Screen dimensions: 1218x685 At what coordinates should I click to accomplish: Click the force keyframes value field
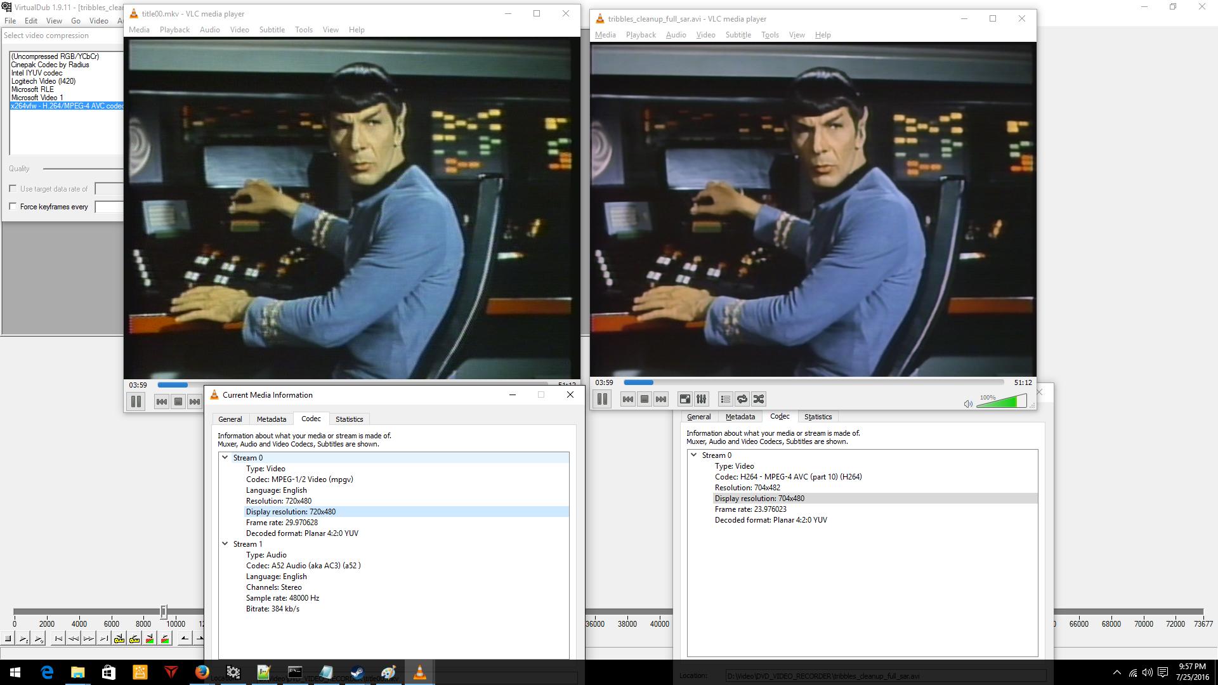[x=109, y=207]
